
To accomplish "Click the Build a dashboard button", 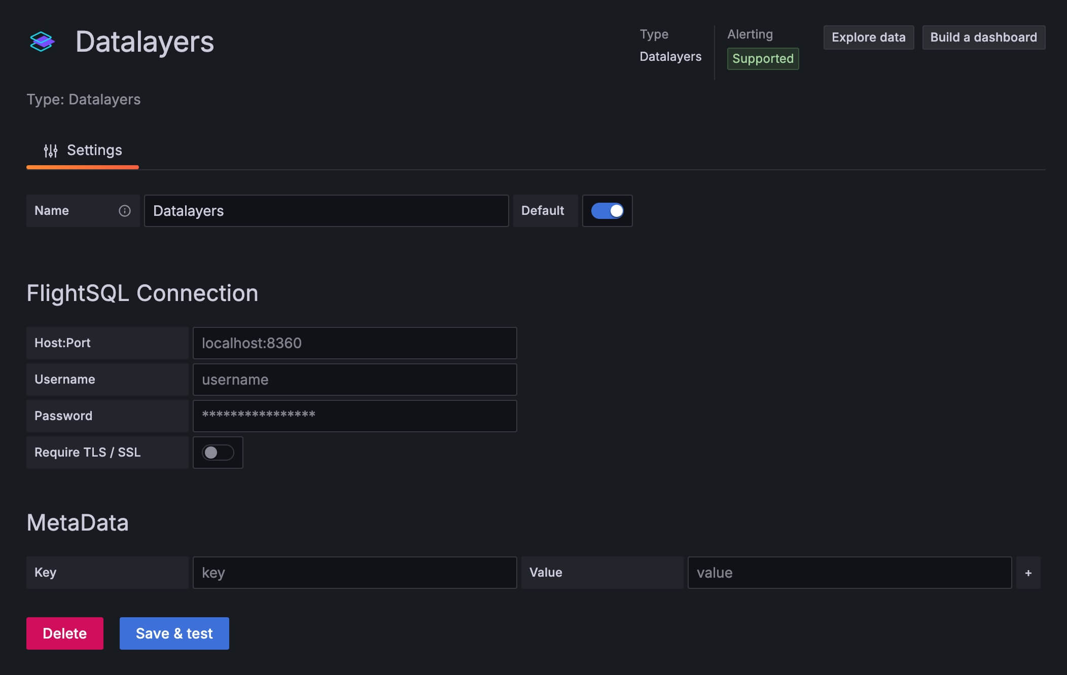I will point(983,37).
